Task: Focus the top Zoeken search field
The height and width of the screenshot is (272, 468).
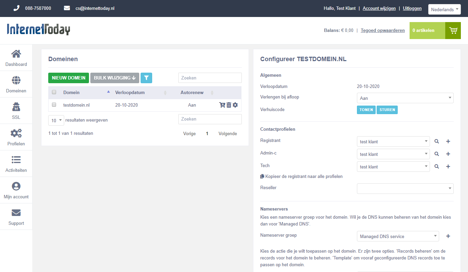Action: coord(210,78)
